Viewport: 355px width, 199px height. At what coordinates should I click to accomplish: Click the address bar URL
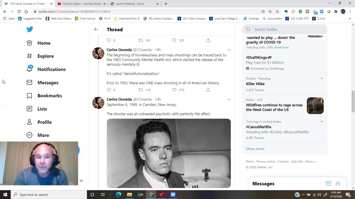point(74,11)
